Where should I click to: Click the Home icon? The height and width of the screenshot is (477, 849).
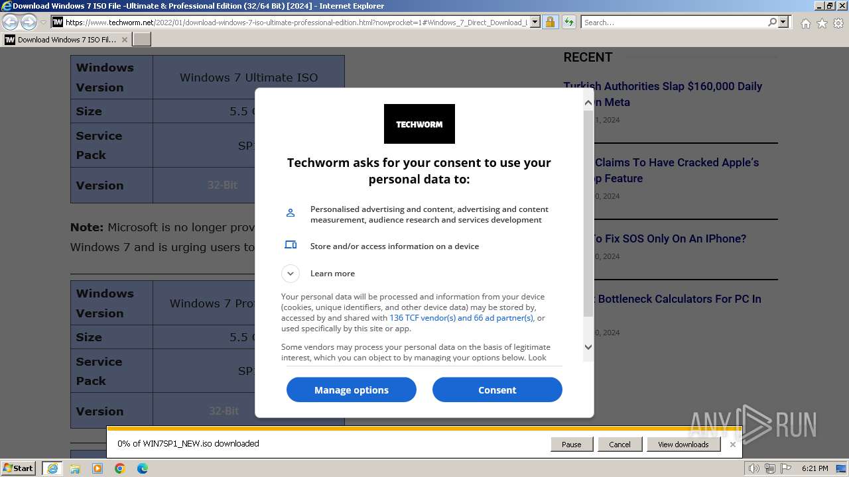[805, 23]
